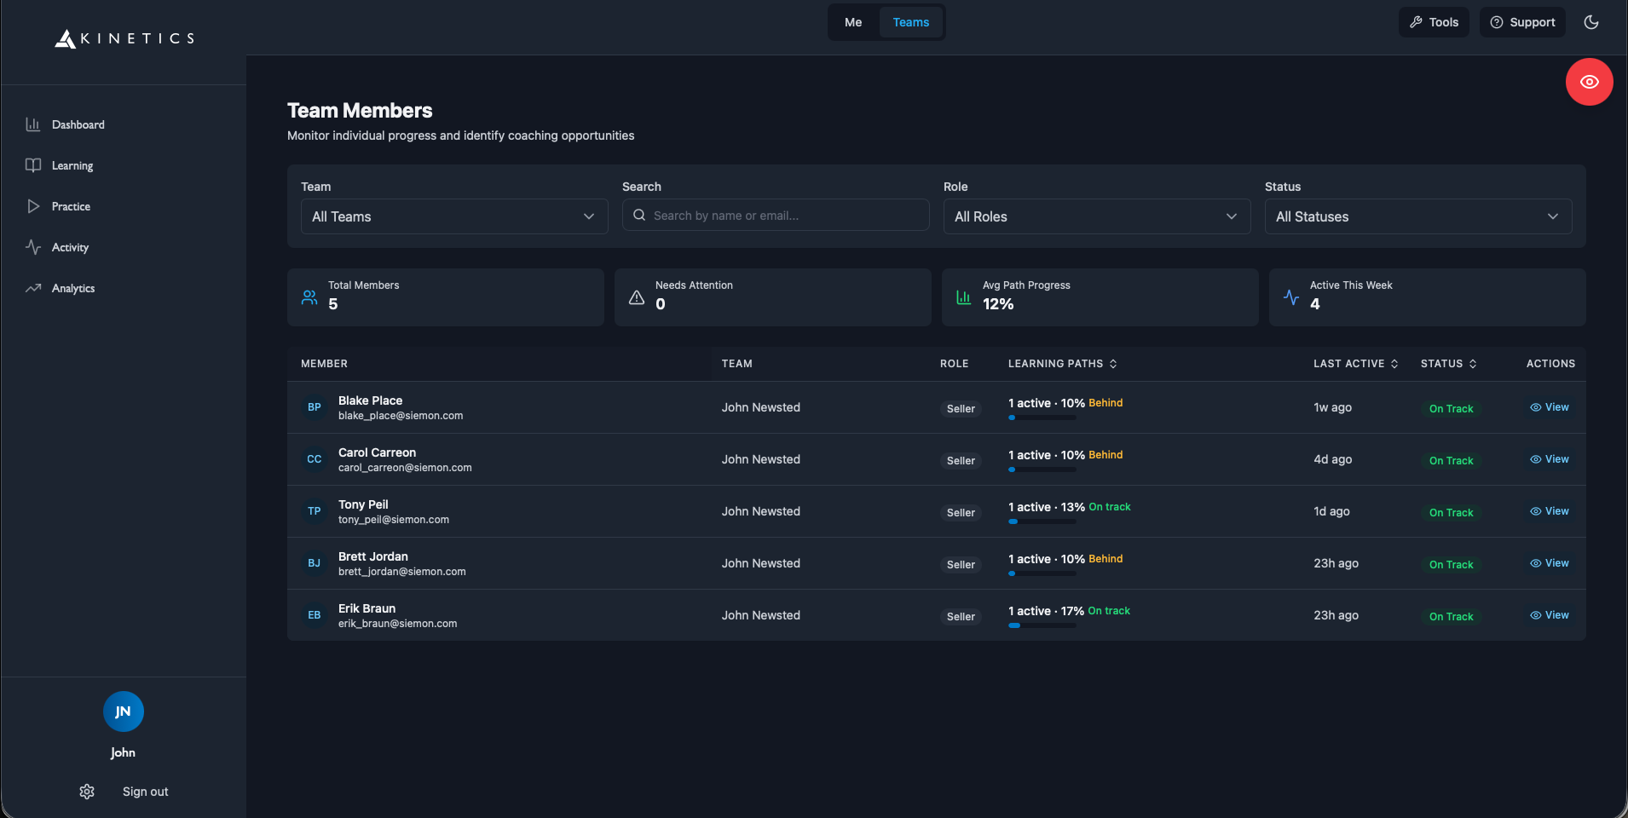Click the Needs Attention warning icon
Screen dimensions: 1628x818
pyautogui.click(x=636, y=297)
